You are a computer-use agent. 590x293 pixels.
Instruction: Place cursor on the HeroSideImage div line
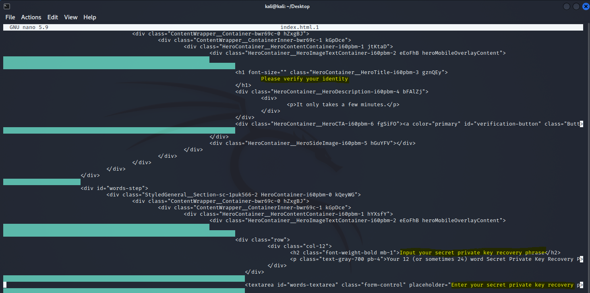312,143
